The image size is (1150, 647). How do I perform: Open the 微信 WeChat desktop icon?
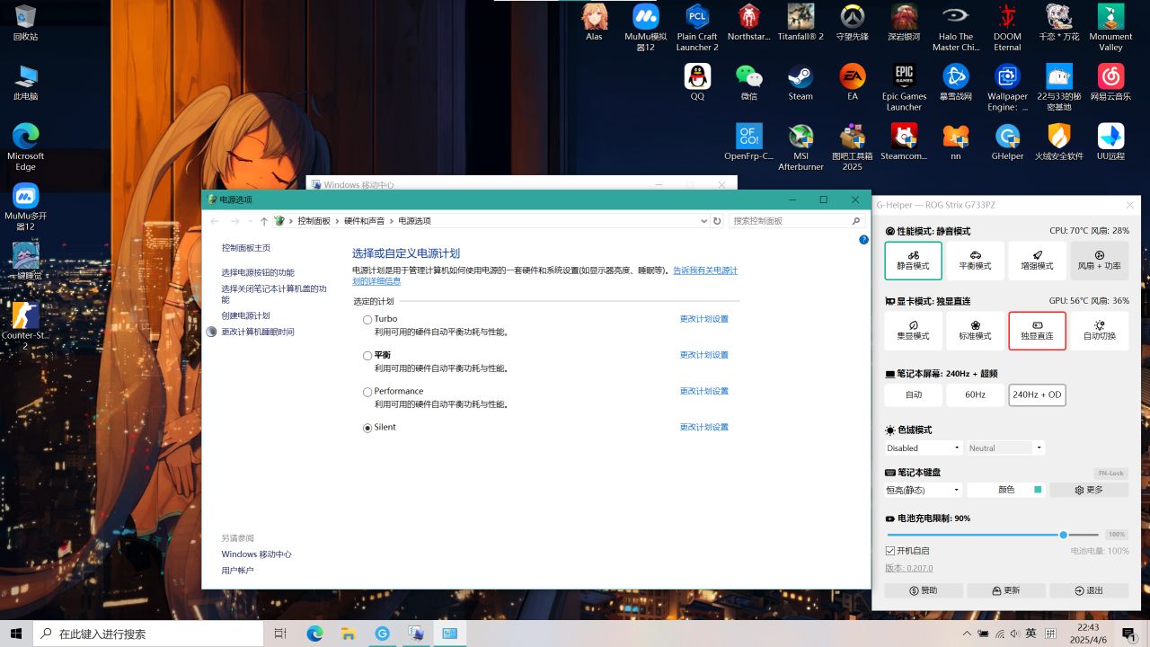[748, 82]
